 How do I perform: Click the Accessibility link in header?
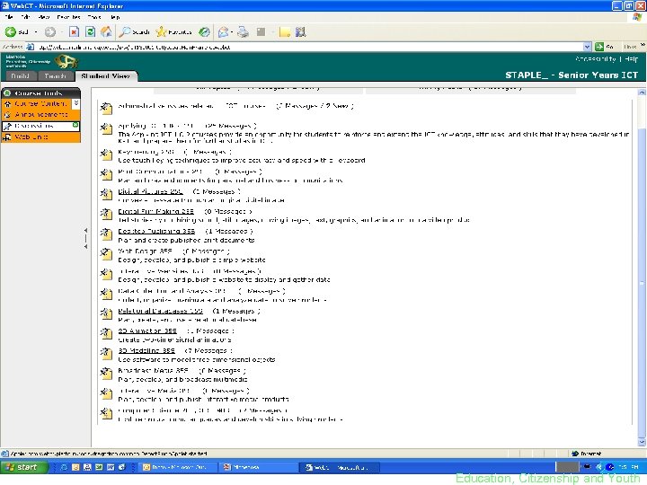click(x=596, y=59)
